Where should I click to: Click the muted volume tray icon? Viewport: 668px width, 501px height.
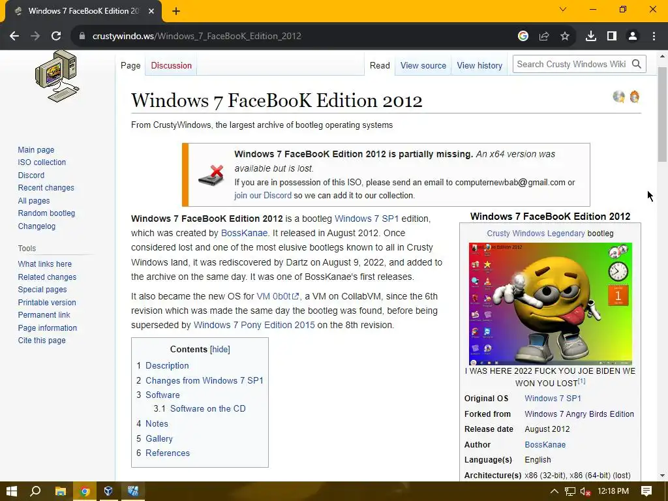pyautogui.click(x=585, y=492)
